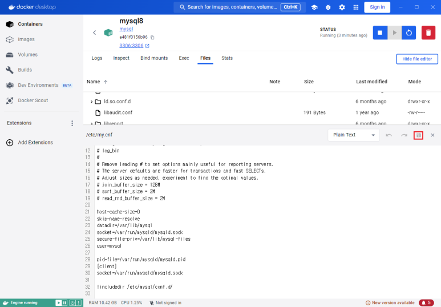Click the CPU 1.25% status entry
The height and width of the screenshot is (307, 441).
pos(131,303)
